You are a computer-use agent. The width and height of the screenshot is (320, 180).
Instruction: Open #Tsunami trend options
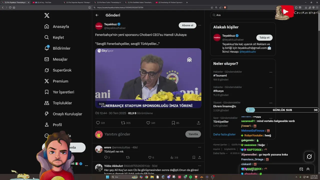coord(271,72)
